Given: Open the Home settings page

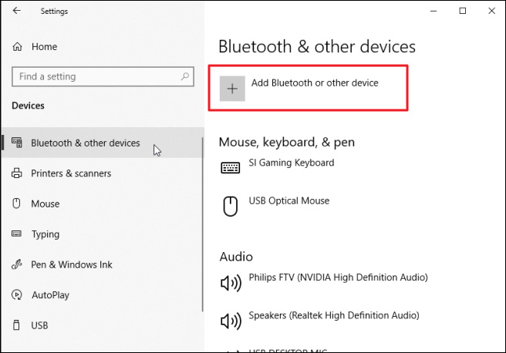Looking at the screenshot, I should [103, 47].
